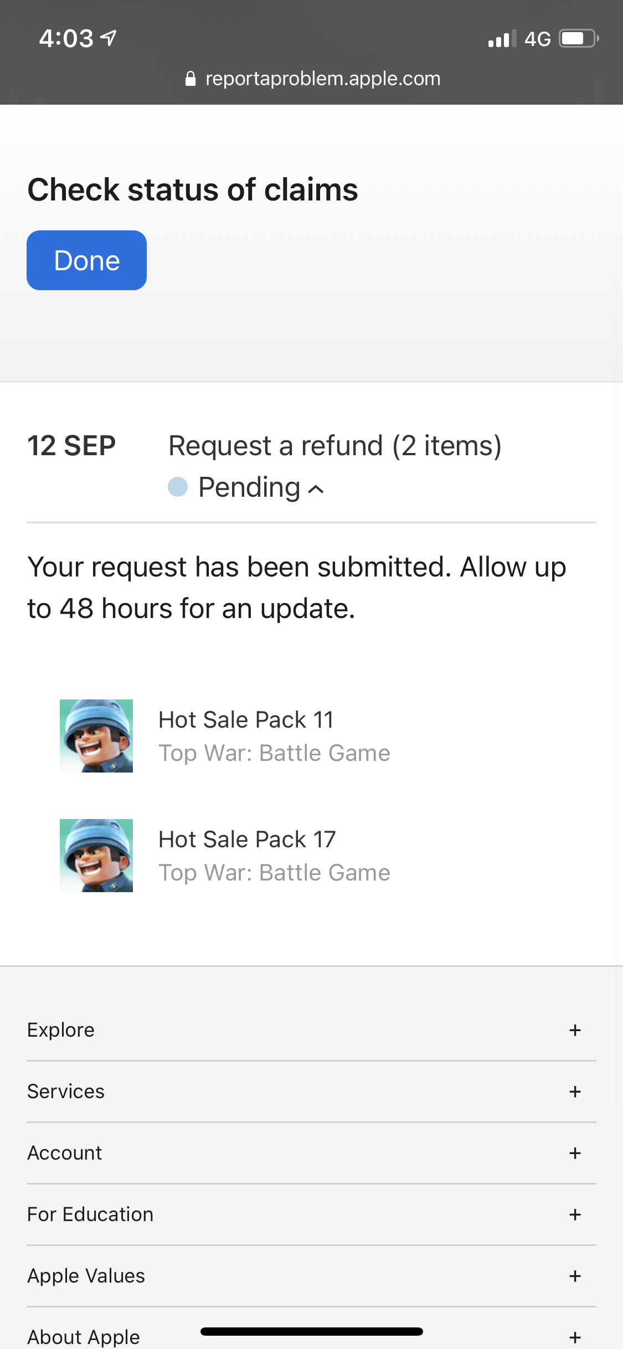Expand the Account footer section
Image resolution: width=623 pixels, height=1349 pixels.
point(575,1153)
